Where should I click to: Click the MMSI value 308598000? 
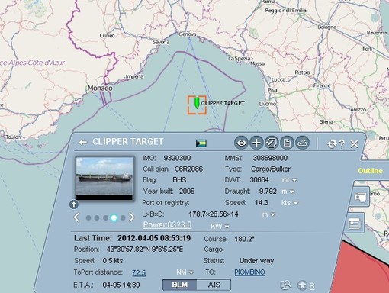point(270,158)
